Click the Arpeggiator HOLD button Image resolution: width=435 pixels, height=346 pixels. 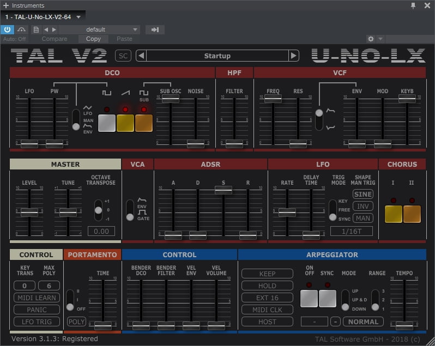267,286
